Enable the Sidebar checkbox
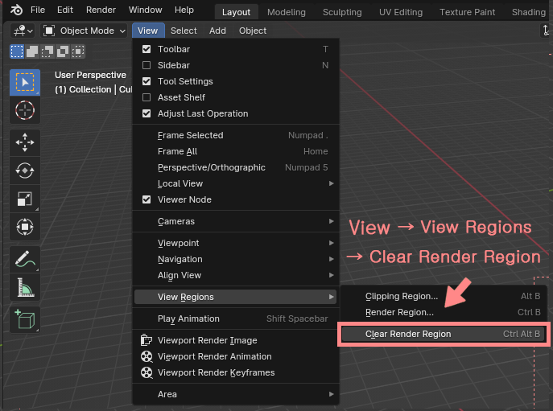 pos(147,65)
